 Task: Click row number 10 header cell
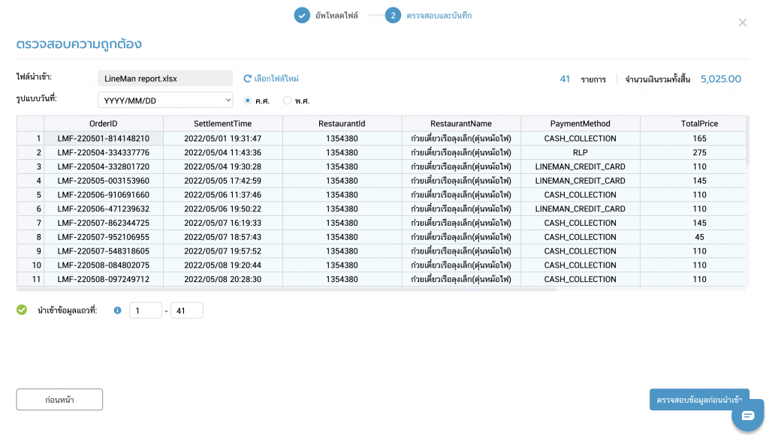pyautogui.click(x=30, y=265)
